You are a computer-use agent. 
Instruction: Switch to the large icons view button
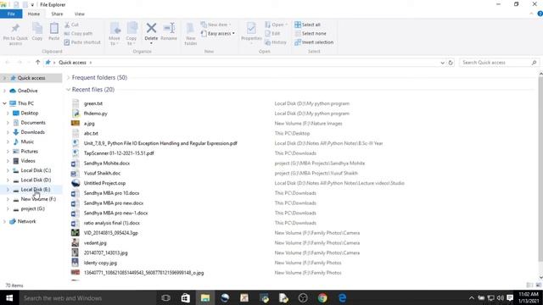click(x=539, y=286)
